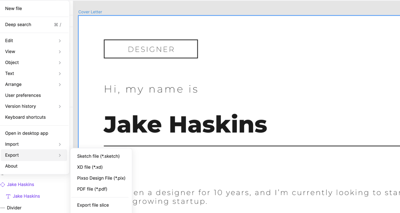Click the Version history label
Image resolution: width=400 pixels, height=213 pixels.
click(21, 106)
